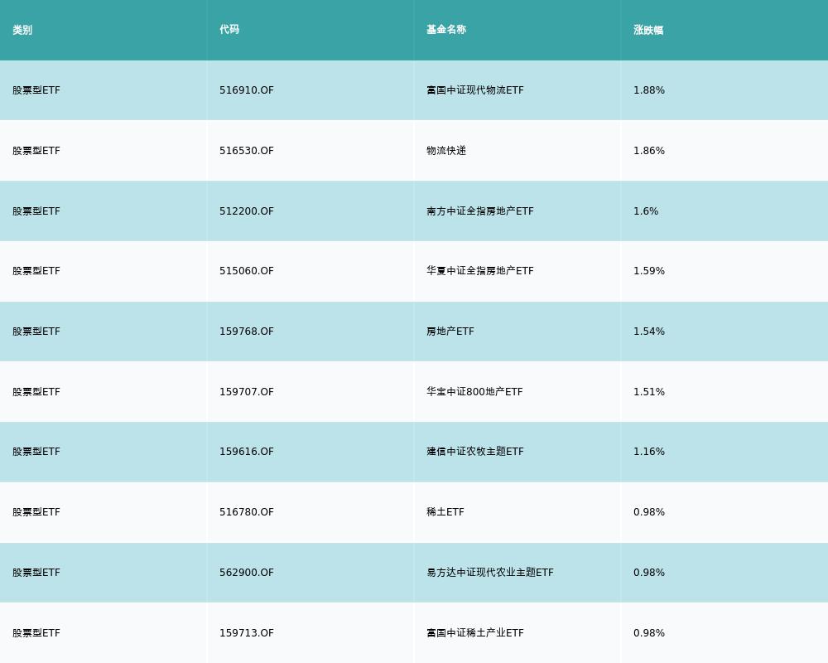The height and width of the screenshot is (663, 828).
Task: Select code 159713.OF
Action: [x=247, y=633]
